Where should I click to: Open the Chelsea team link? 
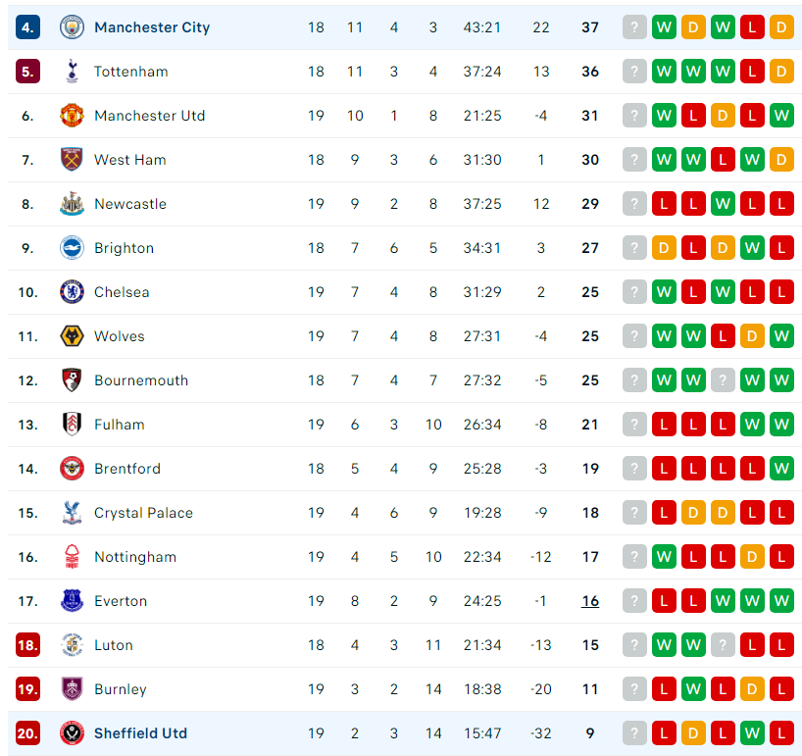click(122, 292)
